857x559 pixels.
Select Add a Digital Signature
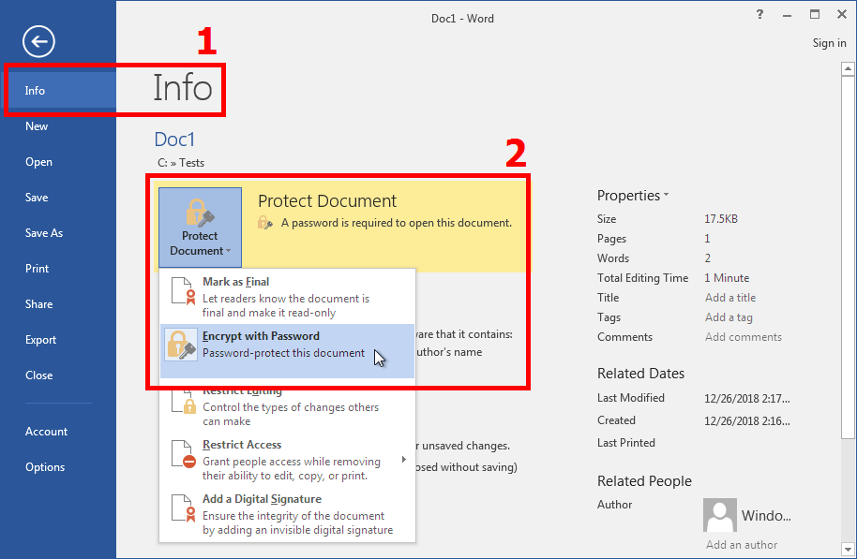288,514
